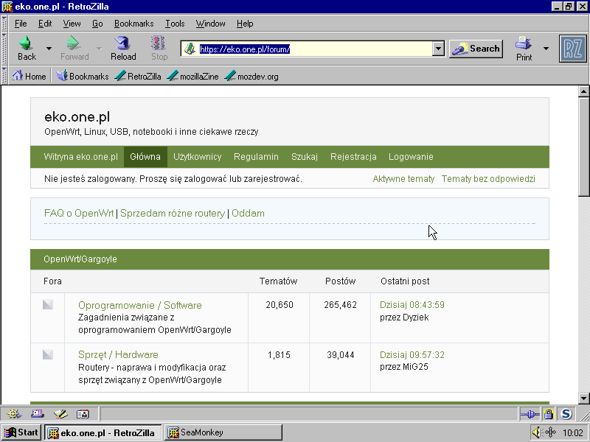The width and height of the screenshot is (590, 442).
Task: Collapse the personal toolbar grippy
Action: point(4,77)
